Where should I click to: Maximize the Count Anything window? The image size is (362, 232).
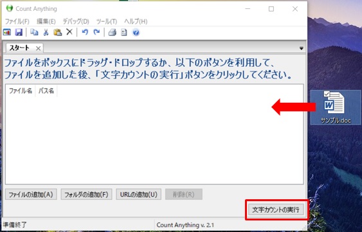271,9
